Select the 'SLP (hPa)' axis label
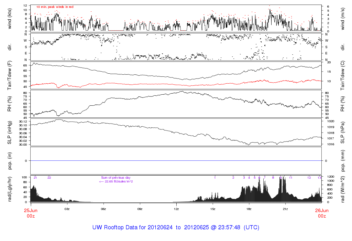Viewport: 352px width, 241px height. coord(342,133)
